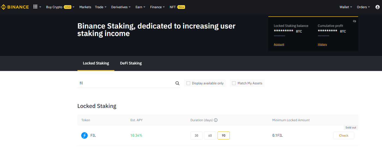The width and height of the screenshot is (382, 149).
Task: Switch to the Locked Staking tab
Action: 96,63
